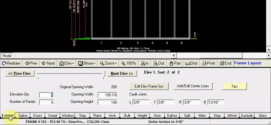271x125 pixels.
Task: Open the Elev dropdown menu
Action: [x=66, y=63]
